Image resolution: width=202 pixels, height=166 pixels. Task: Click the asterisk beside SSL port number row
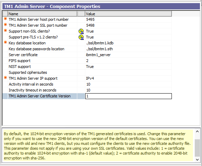click(5, 25)
